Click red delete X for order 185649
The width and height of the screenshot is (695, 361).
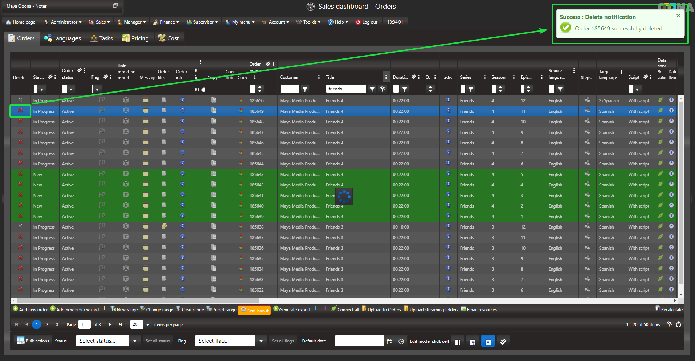(x=20, y=111)
